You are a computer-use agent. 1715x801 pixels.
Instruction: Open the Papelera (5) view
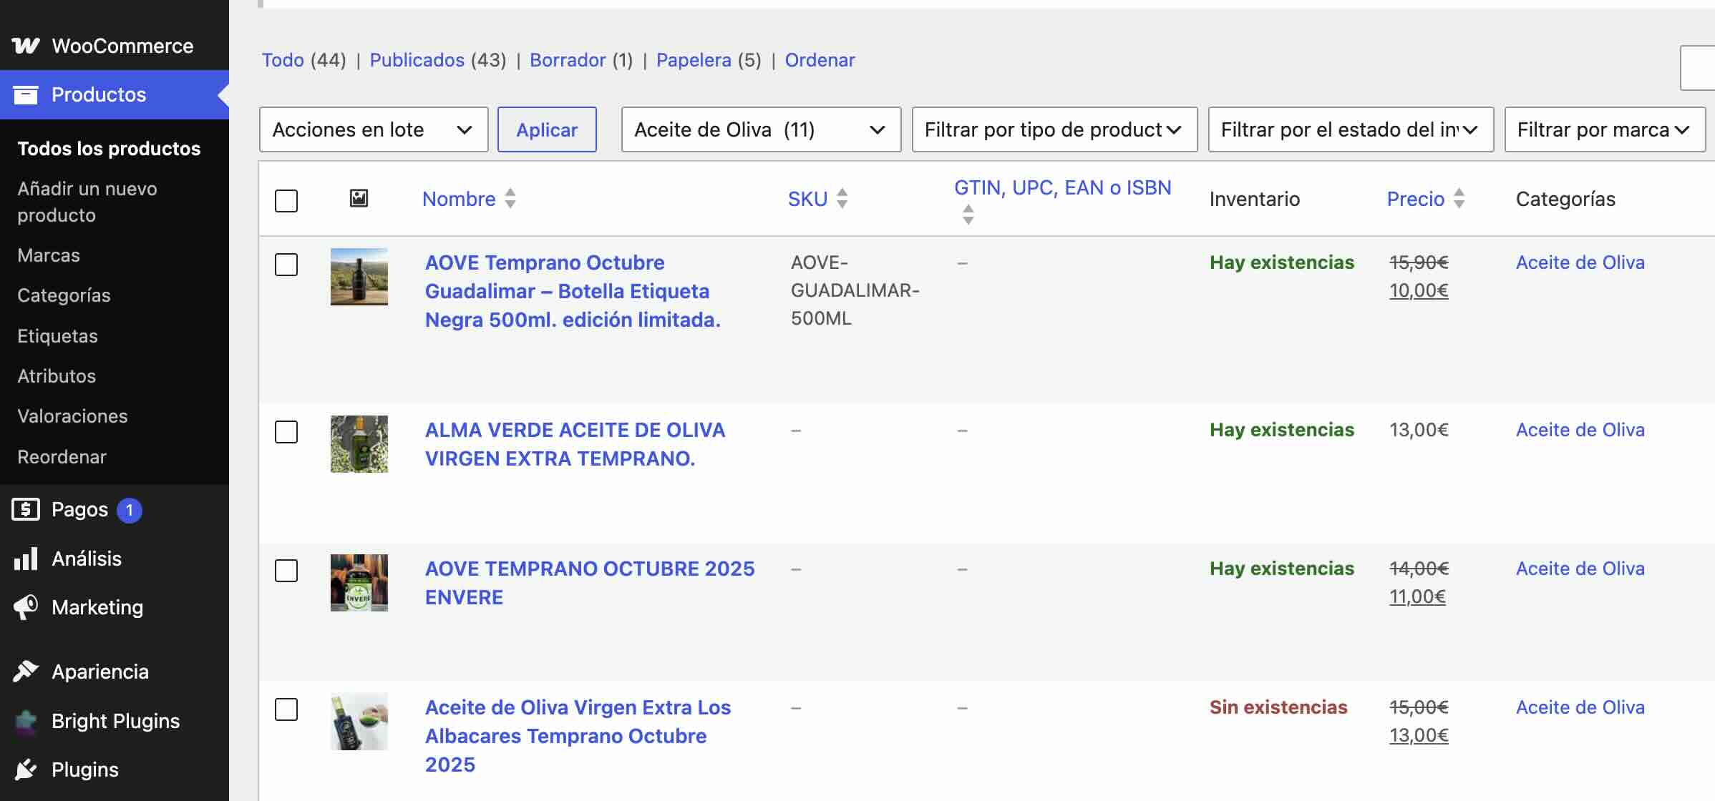pyautogui.click(x=709, y=60)
